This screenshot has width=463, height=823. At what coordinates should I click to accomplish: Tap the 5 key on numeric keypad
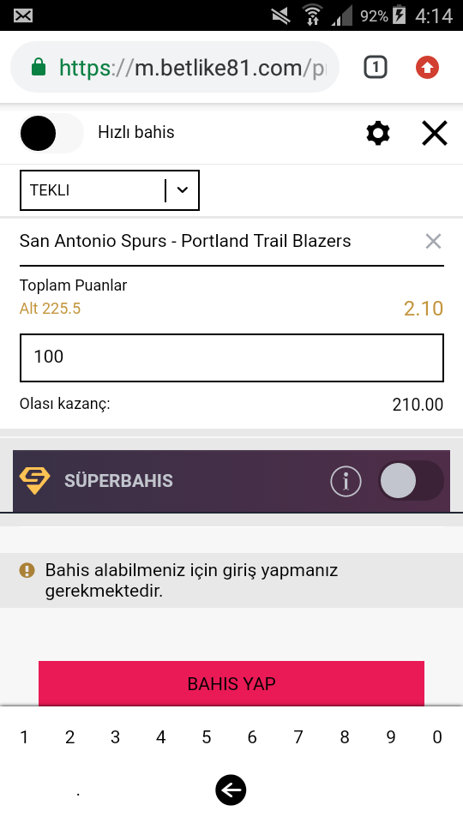pos(207,737)
